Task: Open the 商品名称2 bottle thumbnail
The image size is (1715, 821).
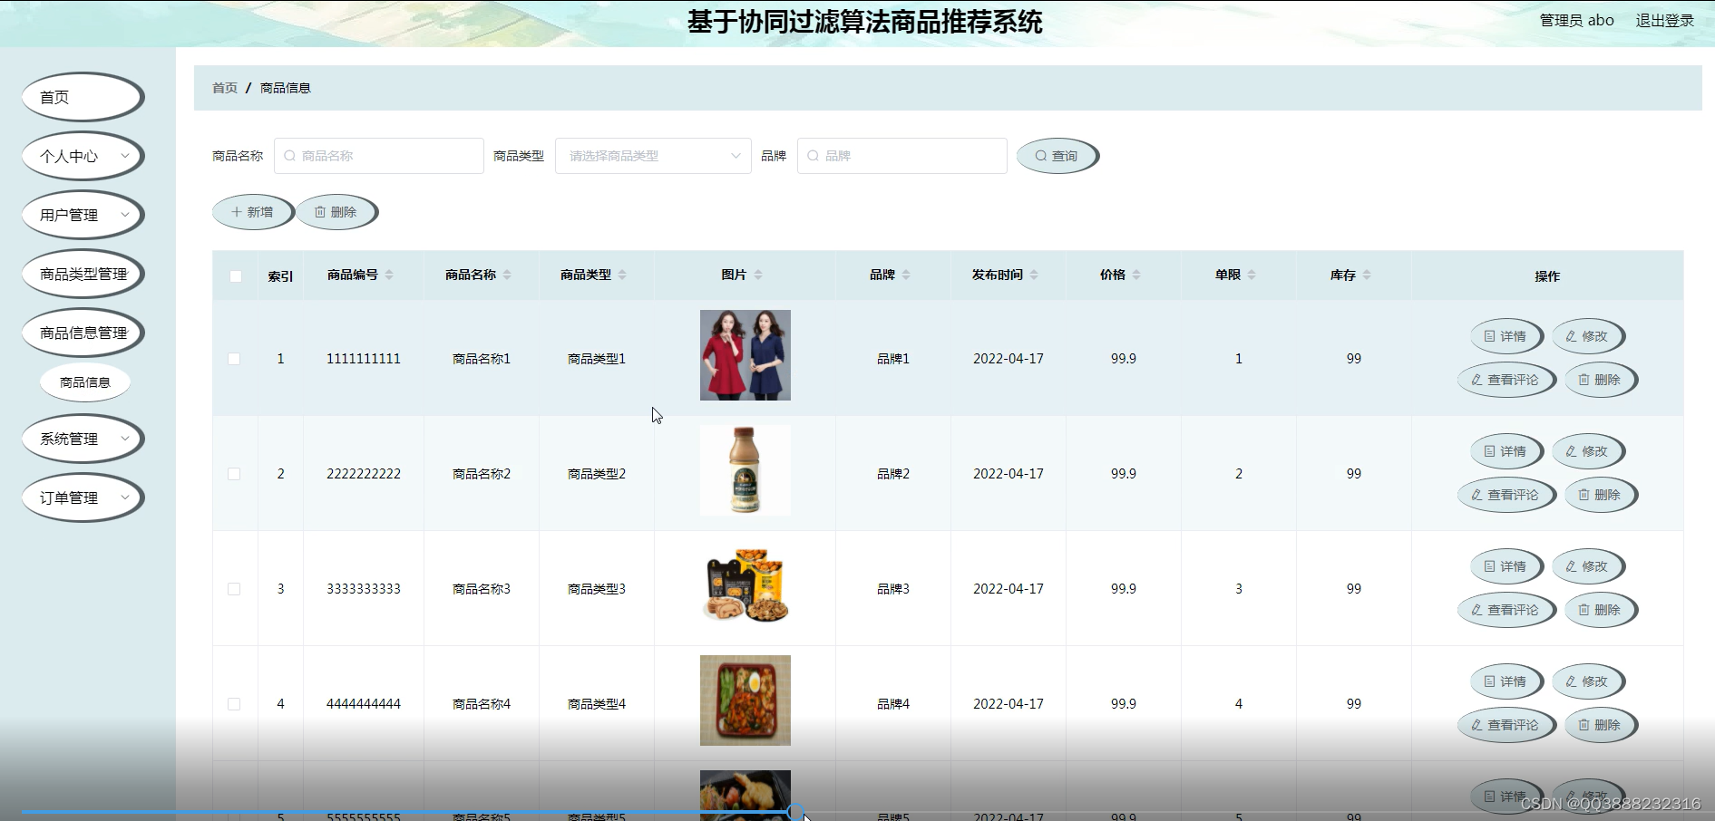Action: pyautogui.click(x=745, y=470)
